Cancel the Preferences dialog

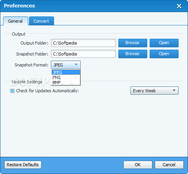169,165
